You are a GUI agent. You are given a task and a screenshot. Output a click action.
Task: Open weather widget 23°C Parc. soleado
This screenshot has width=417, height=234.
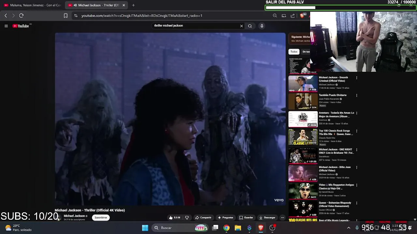[x=19, y=228]
